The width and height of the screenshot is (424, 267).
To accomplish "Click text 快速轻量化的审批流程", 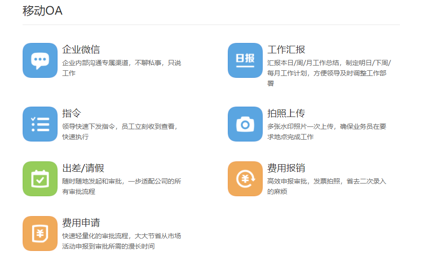I will pyautogui.click(x=95, y=236).
